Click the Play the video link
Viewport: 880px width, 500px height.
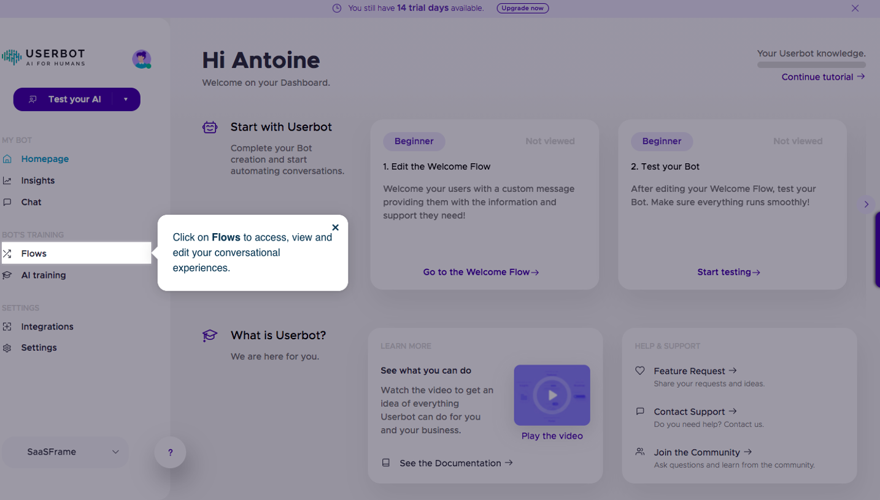pyautogui.click(x=552, y=436)
